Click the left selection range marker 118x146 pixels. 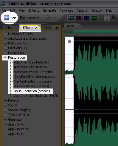click(65, 35)
